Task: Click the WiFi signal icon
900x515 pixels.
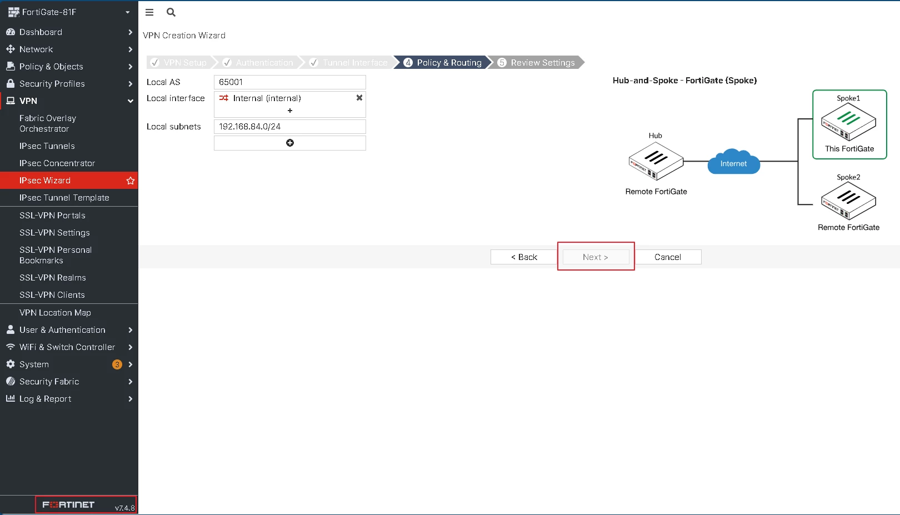Action: [x=11, y=347]
